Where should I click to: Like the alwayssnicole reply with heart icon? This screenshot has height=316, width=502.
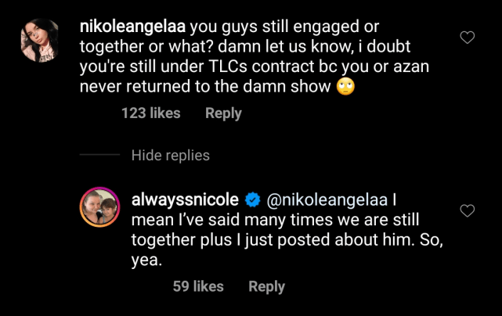(468, 210)
